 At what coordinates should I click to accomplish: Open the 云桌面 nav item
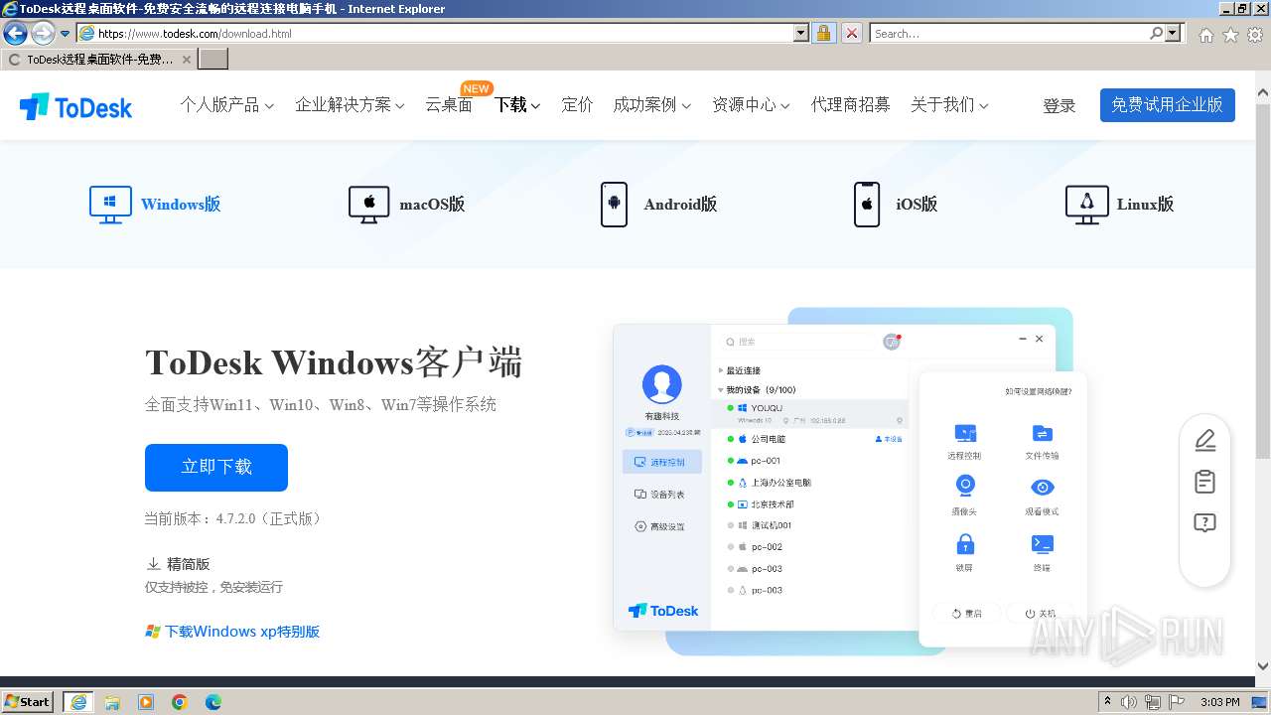[x=449, y=105]
